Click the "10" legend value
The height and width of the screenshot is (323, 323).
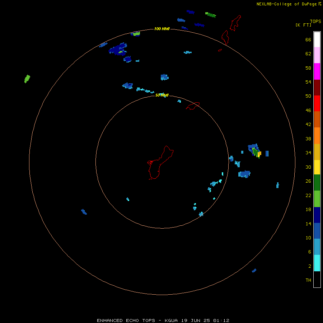click(308, 238)
